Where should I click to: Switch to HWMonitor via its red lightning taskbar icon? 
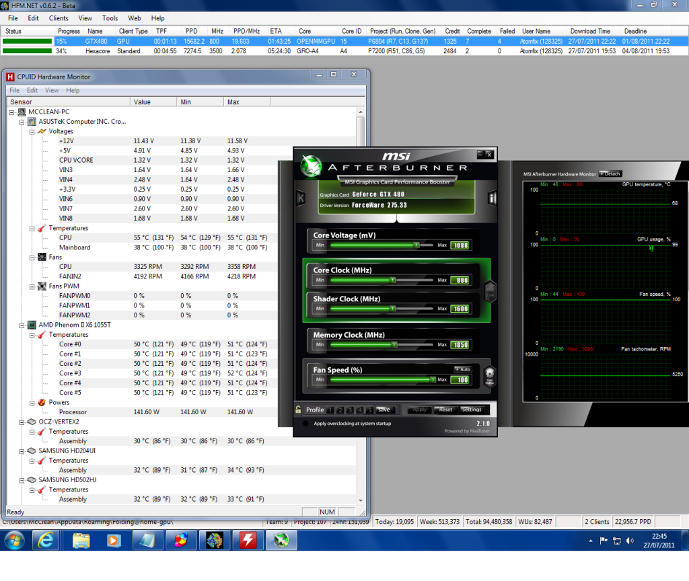click(x=248, y=540)
